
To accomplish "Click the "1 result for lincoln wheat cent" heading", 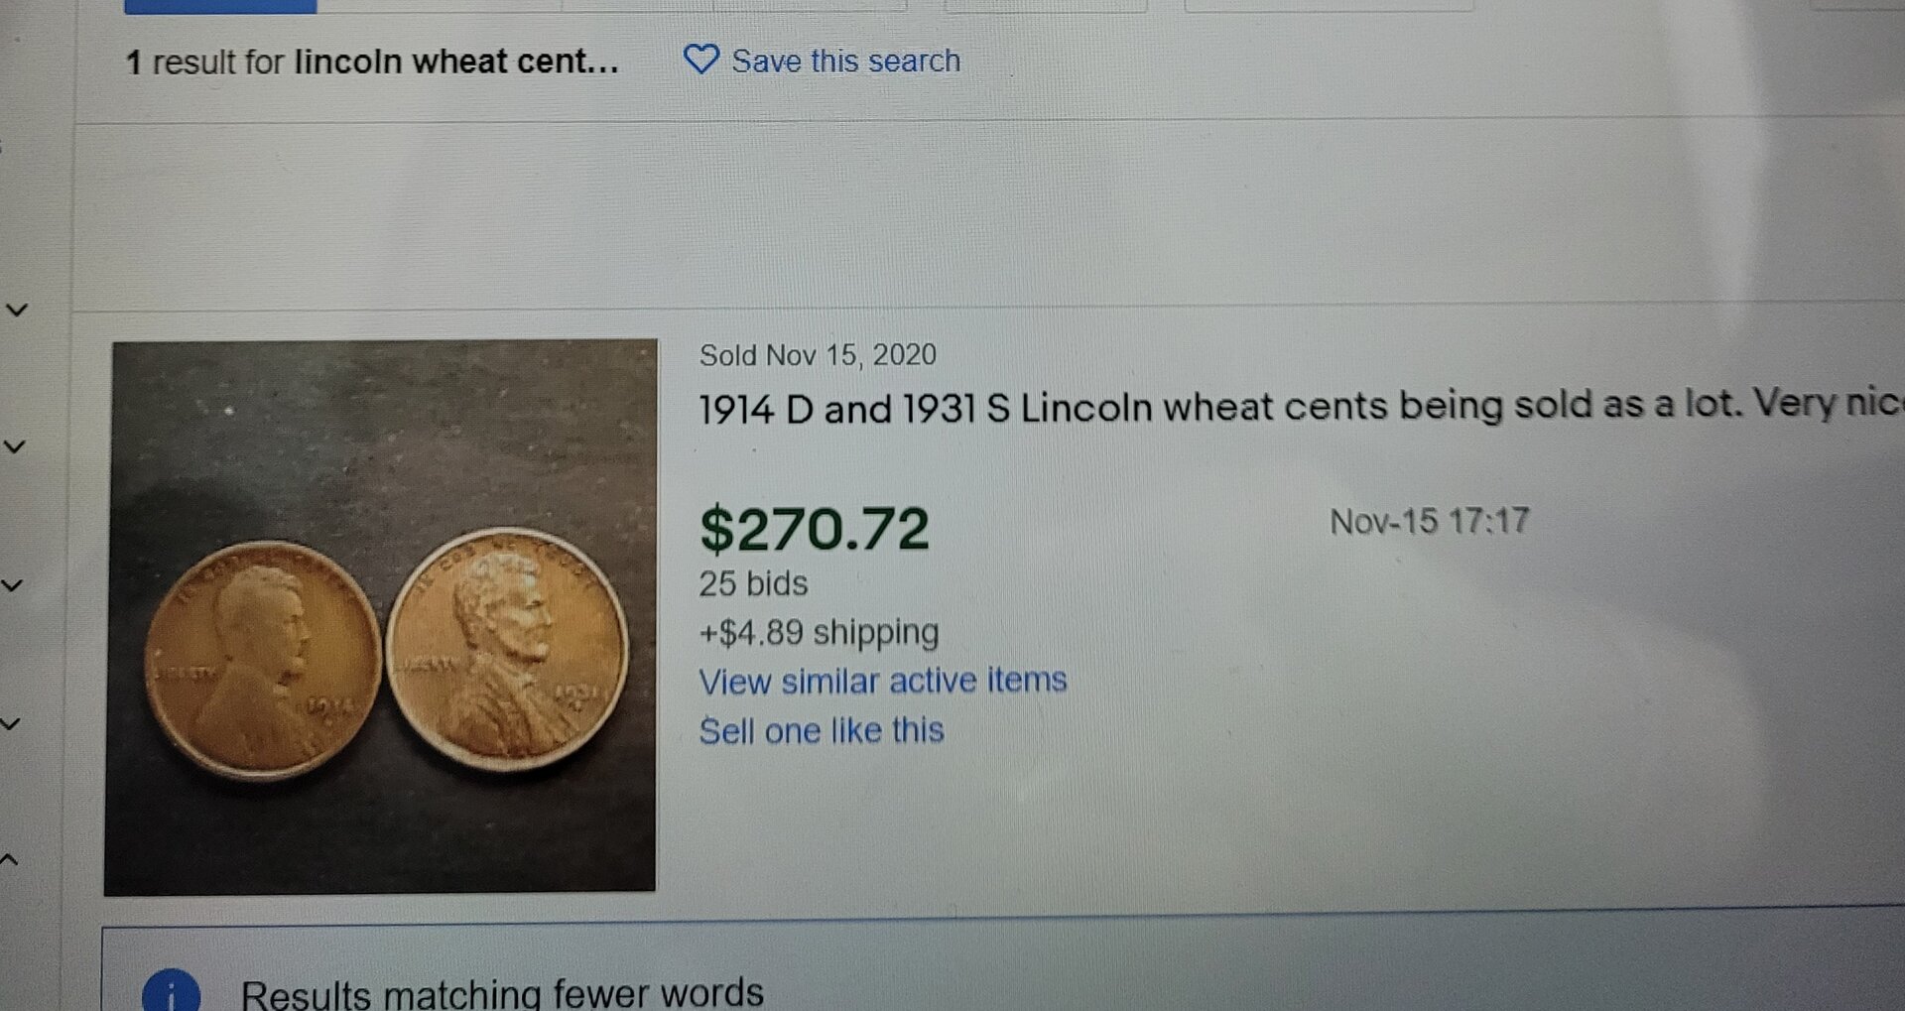I will coord(372,63).
